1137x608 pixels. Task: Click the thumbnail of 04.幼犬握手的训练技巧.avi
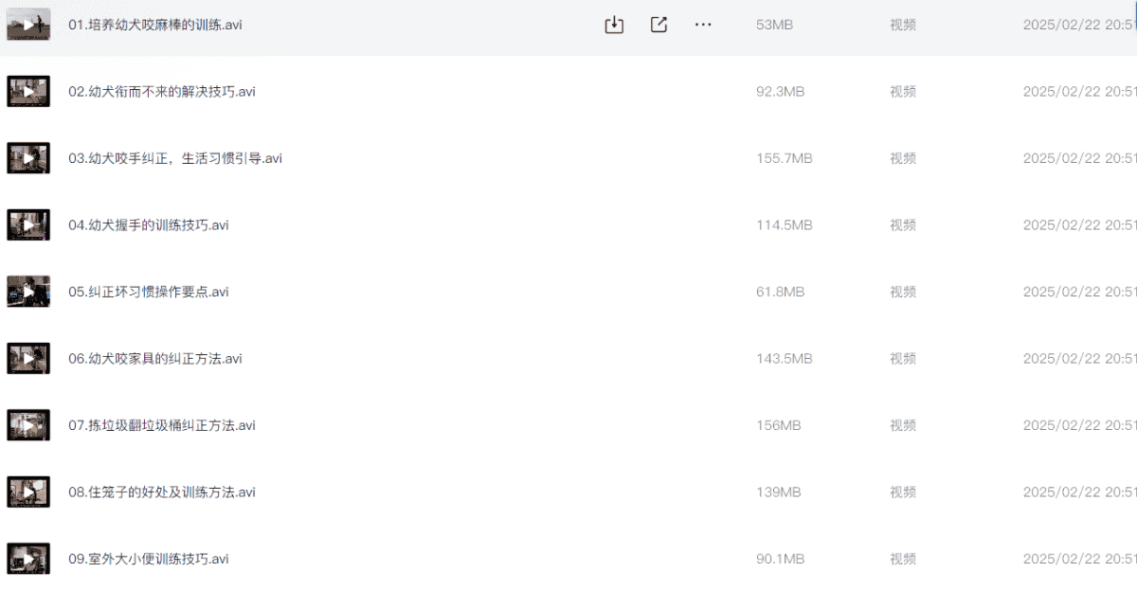pyautogui.click(x=28, y=225)
